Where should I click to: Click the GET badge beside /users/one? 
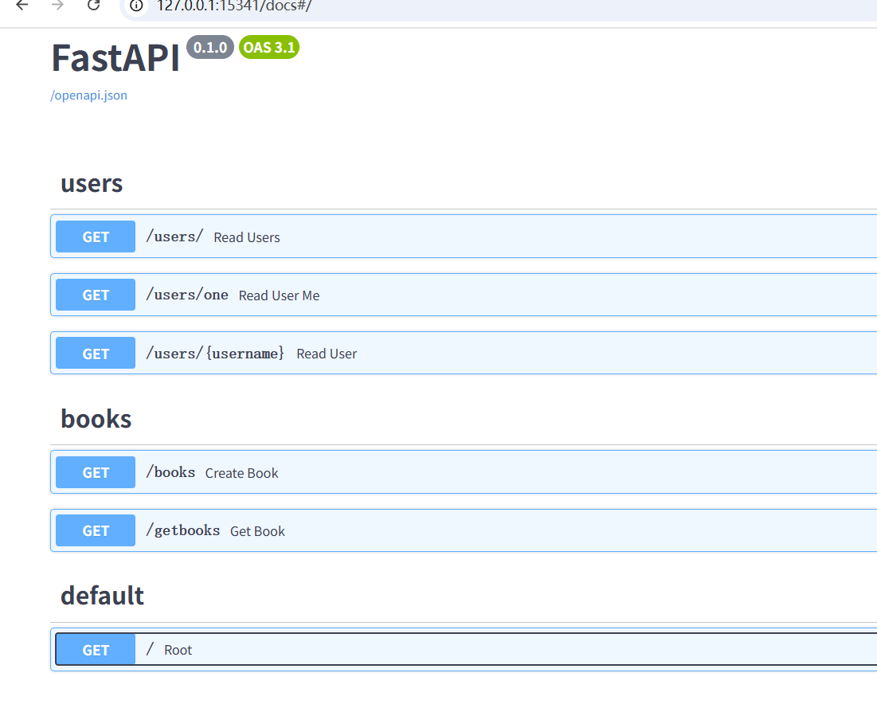[x=95, y=295]
